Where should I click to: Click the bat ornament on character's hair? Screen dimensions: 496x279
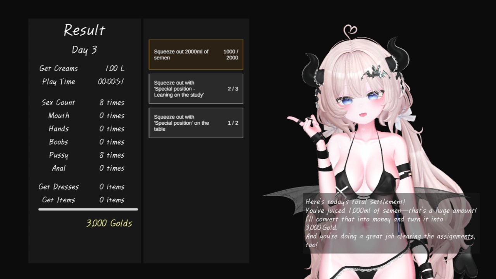[375, 72]
